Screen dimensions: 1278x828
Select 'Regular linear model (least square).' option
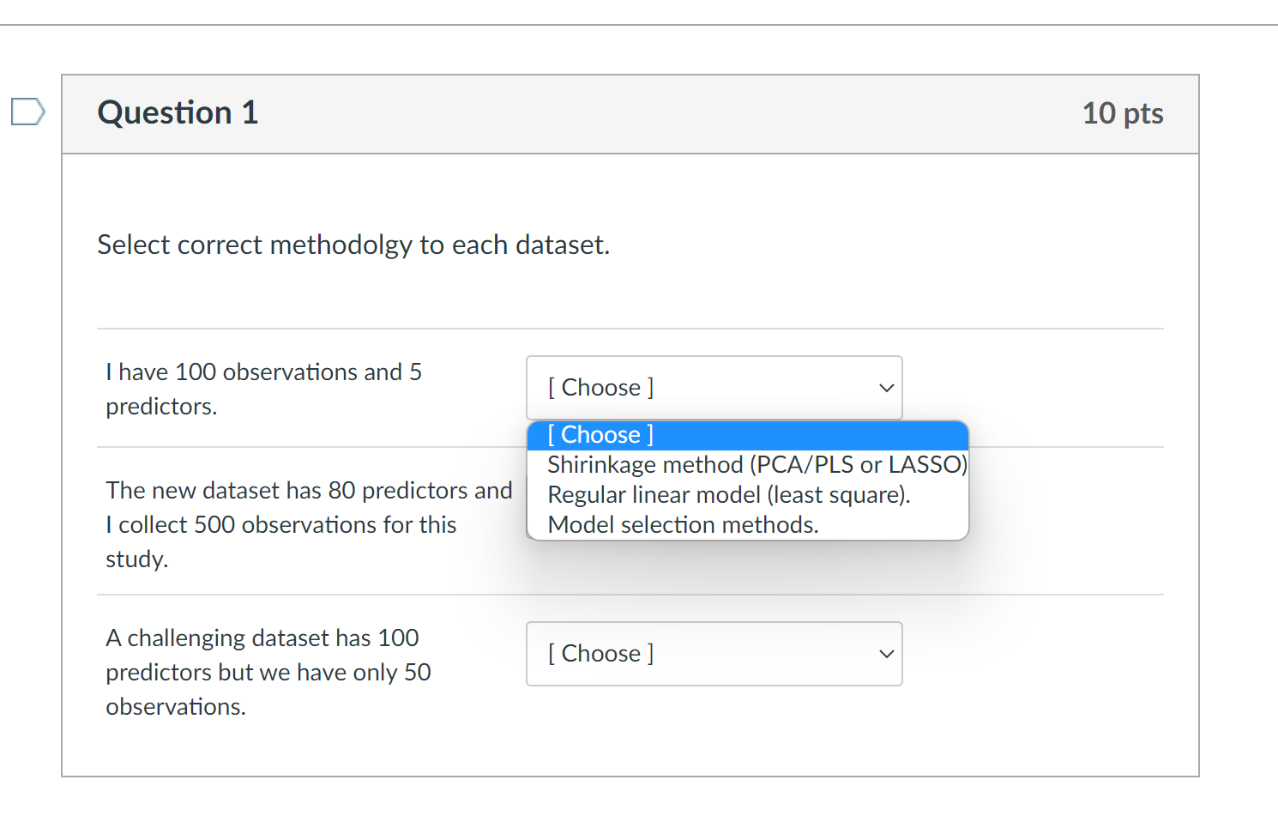(729, 494)
